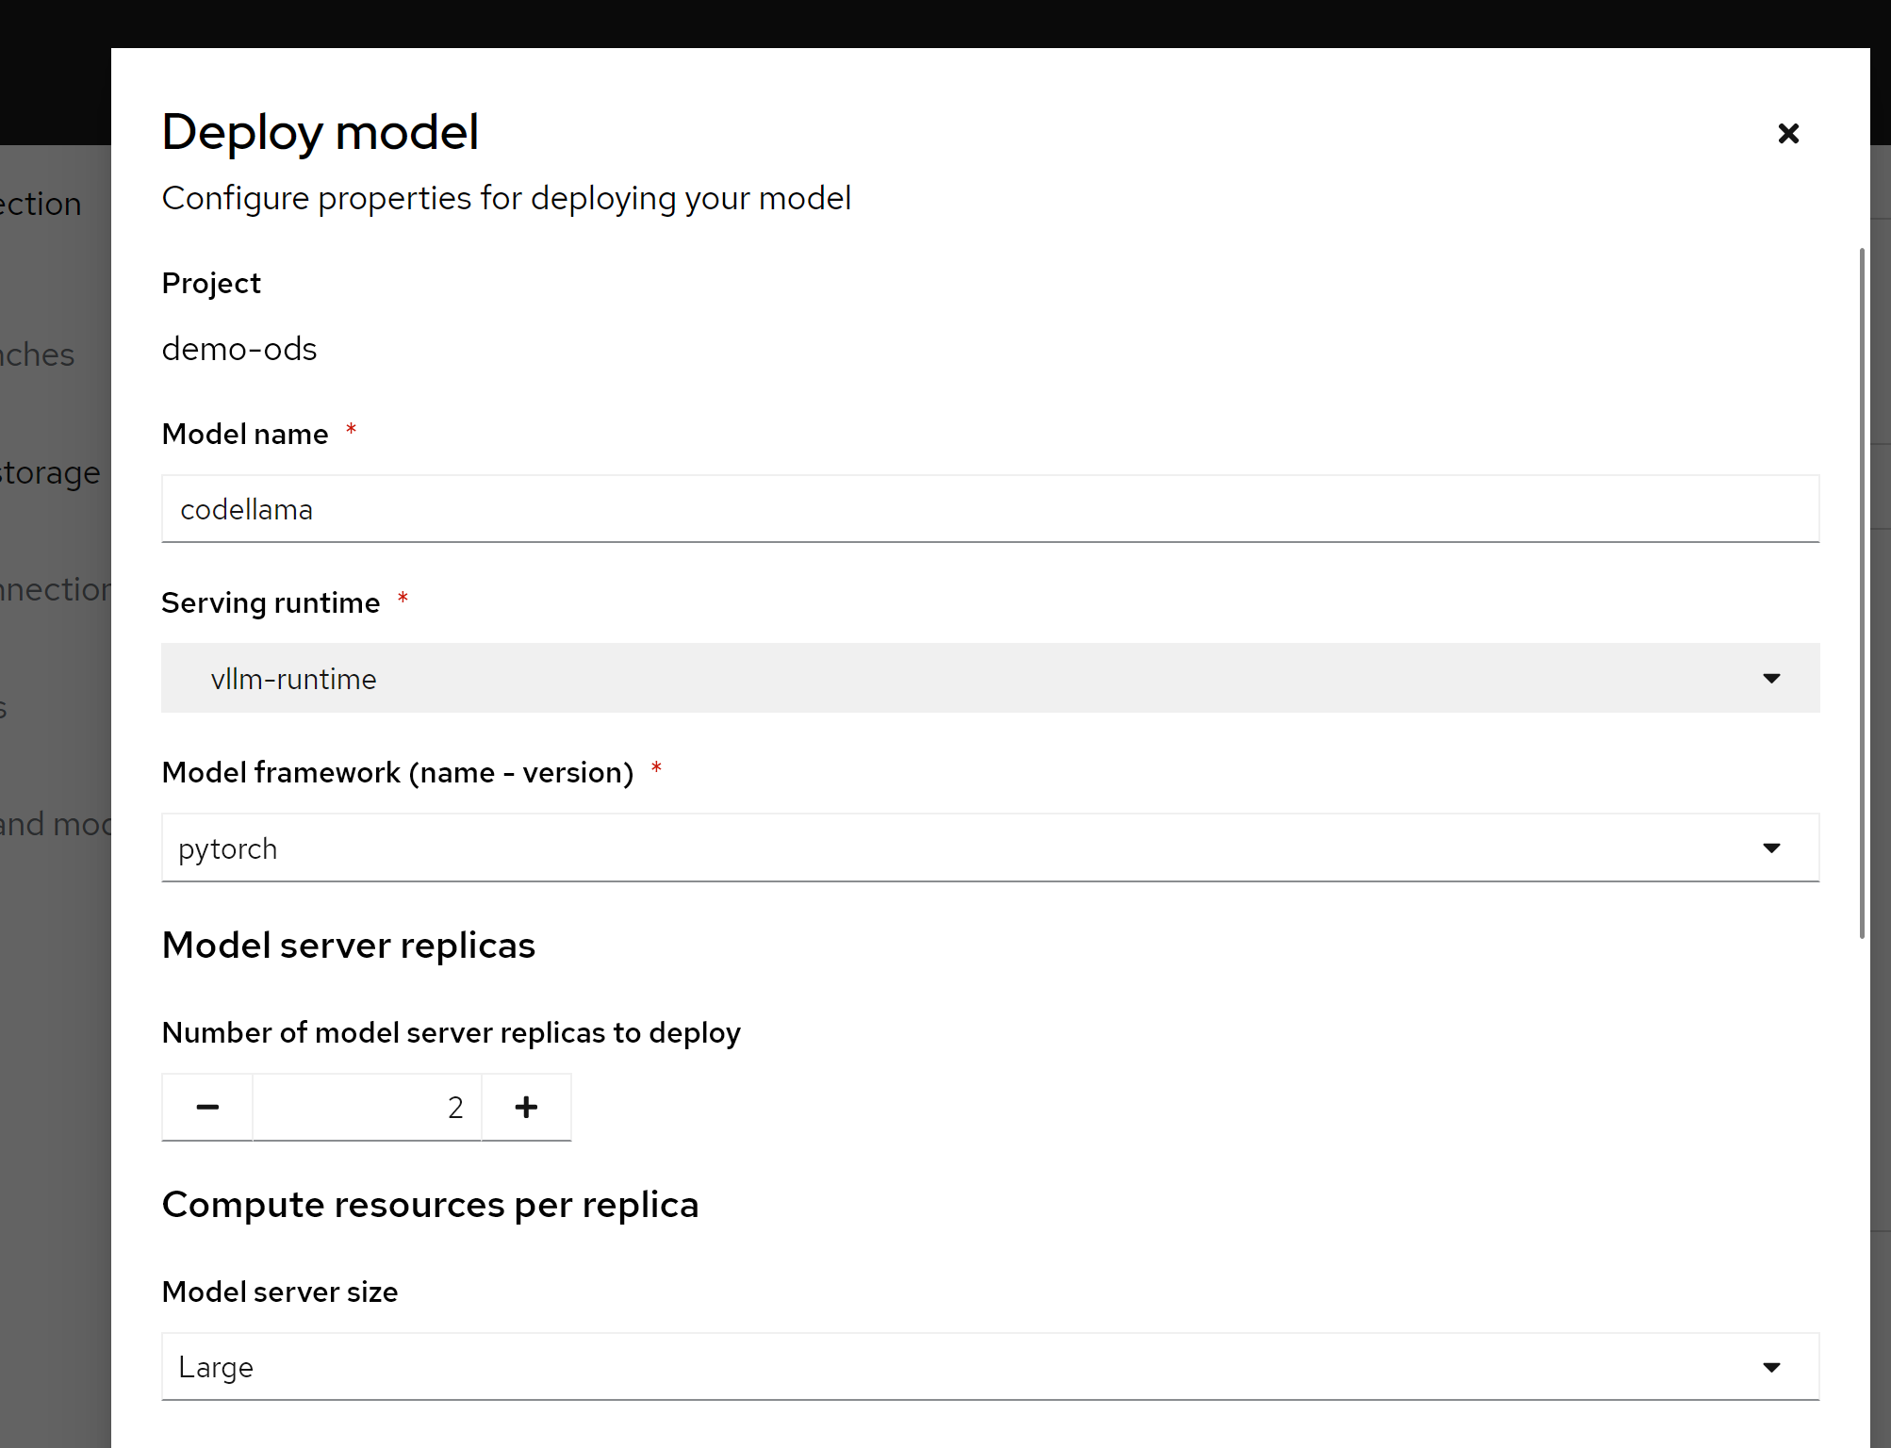Image resolution: width=1891 pixels, height=1448 pixels.
Task: Expand the Model framework pytorch dropdown
Action: pos(990,848)
